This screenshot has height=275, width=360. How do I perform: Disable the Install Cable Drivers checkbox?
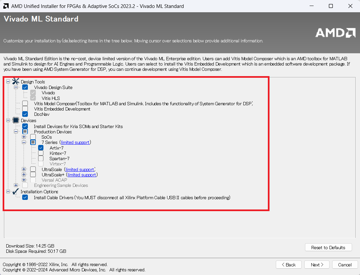pyautogui.click(x=25, y=198)
